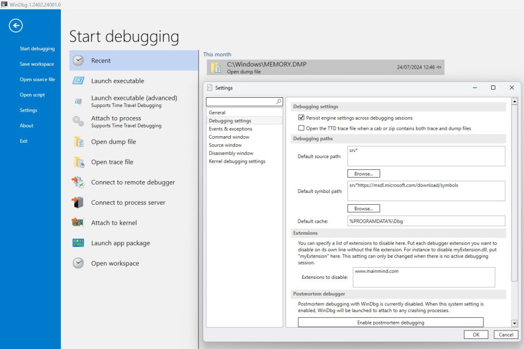Confirm settings with the OK button

pyautogui.click(x=476, y=334)
